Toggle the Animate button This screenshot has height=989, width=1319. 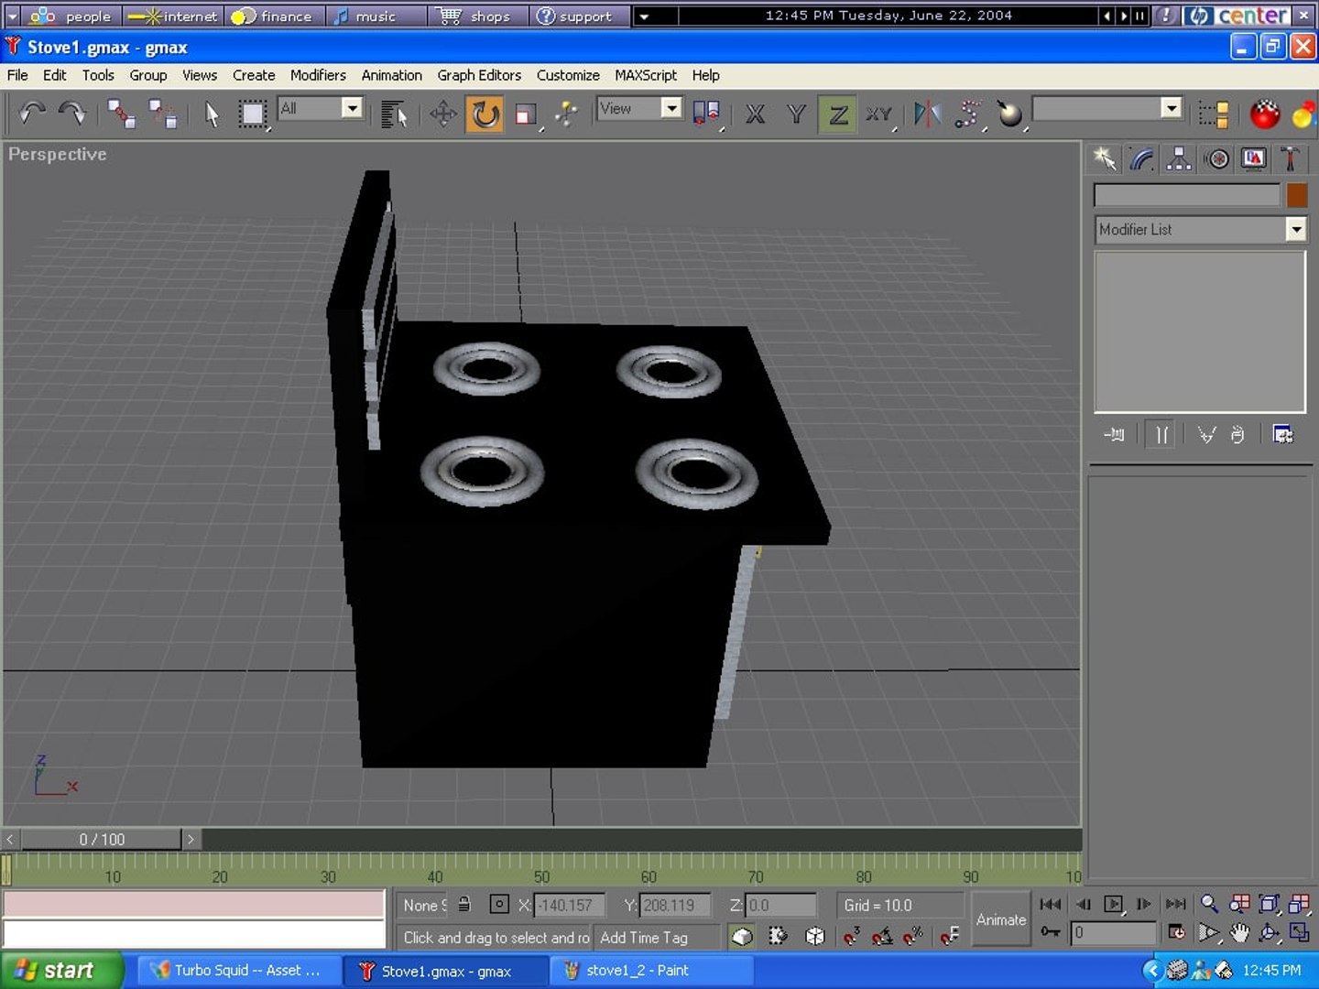[x=1000, y=919]
